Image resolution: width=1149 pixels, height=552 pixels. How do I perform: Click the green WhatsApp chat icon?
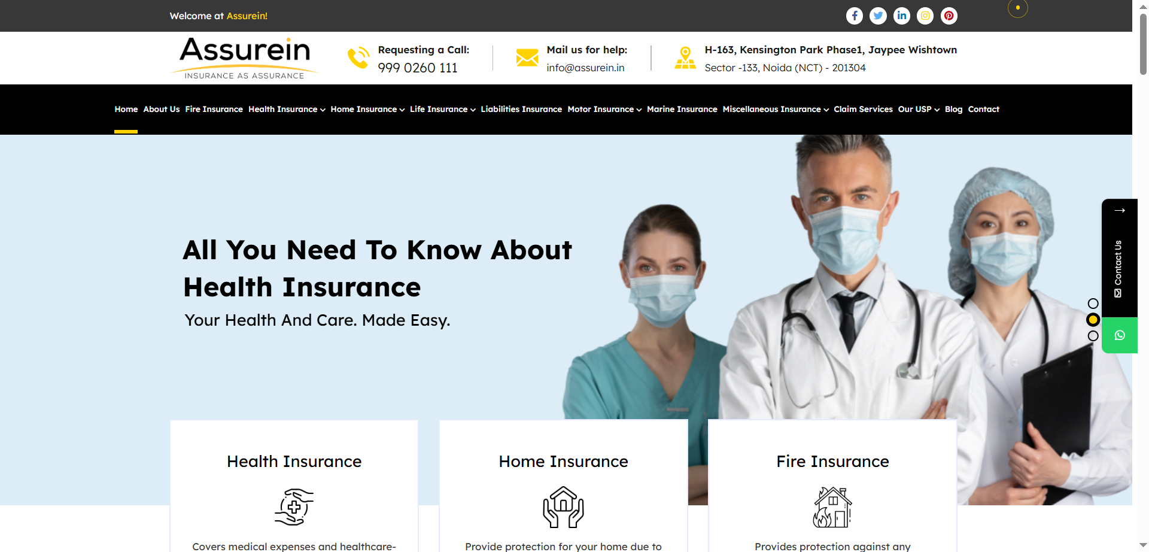point(1120,335)
